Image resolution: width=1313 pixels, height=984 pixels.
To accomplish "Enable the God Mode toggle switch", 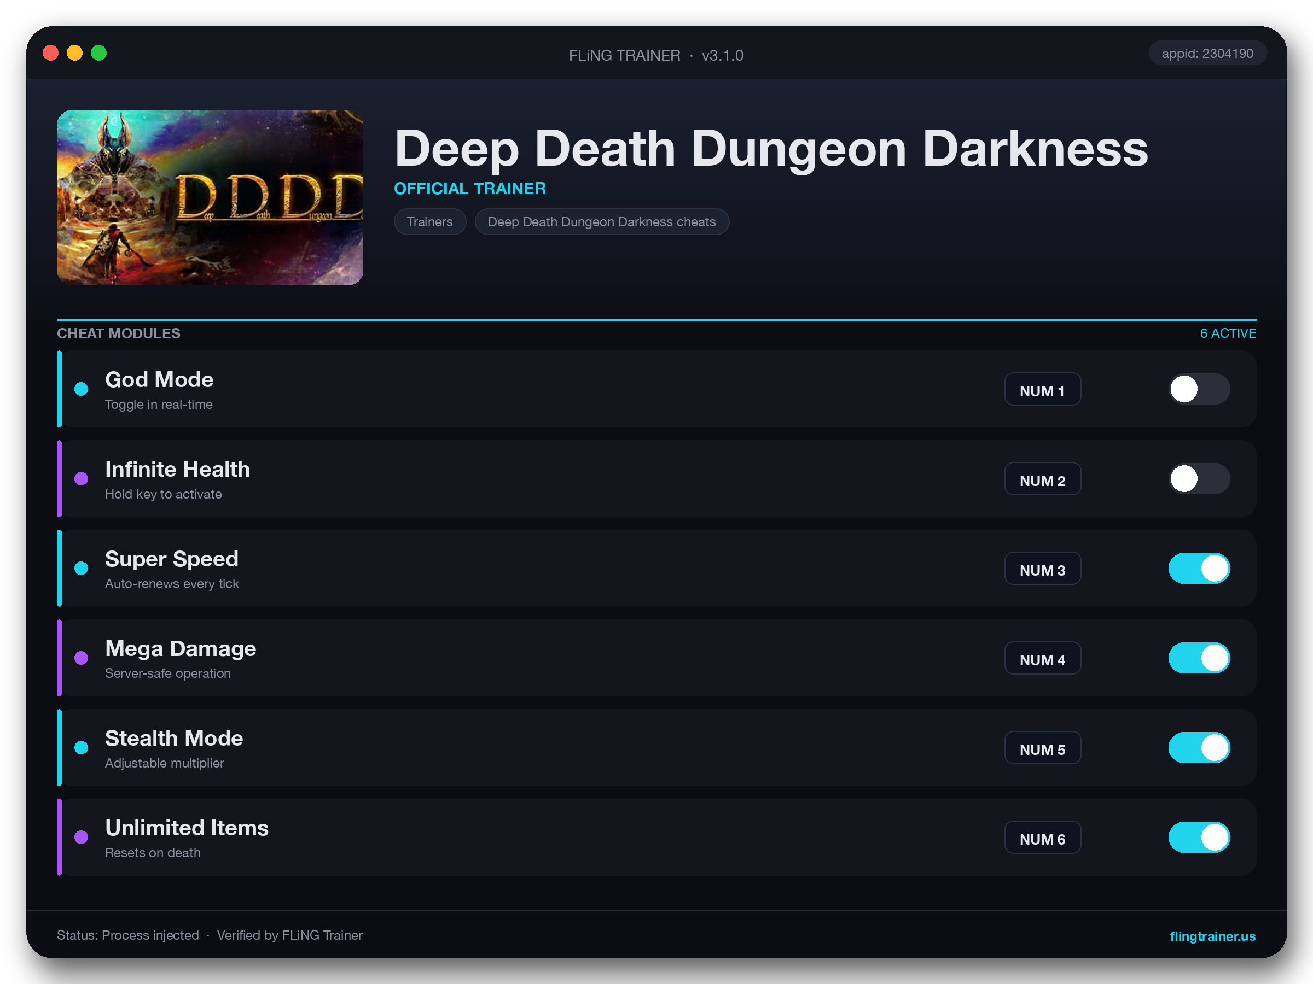I will tap(1199, 389).
